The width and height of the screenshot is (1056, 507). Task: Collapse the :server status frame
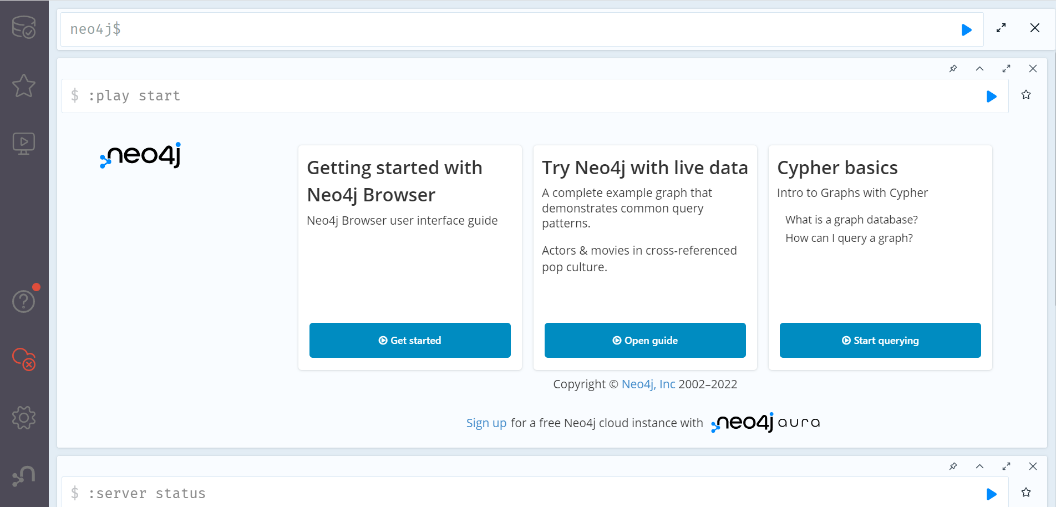pyautogui.click(x=980, y=467)
